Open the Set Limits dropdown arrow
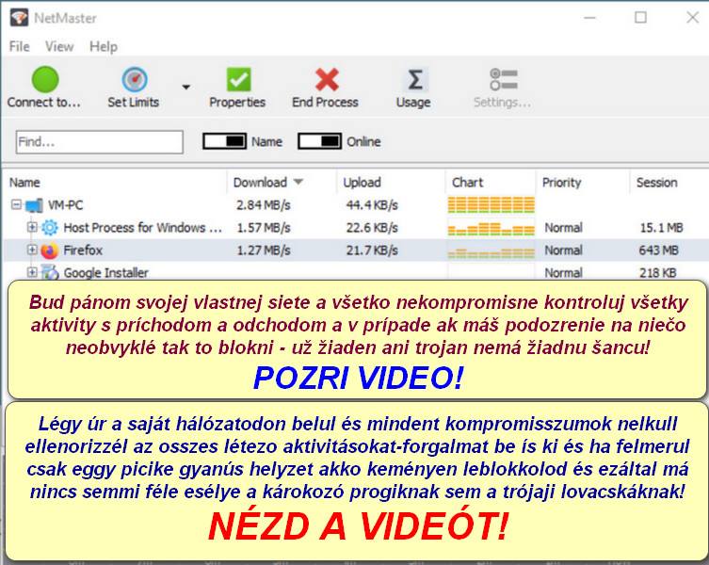 click(x=186, y=87)
